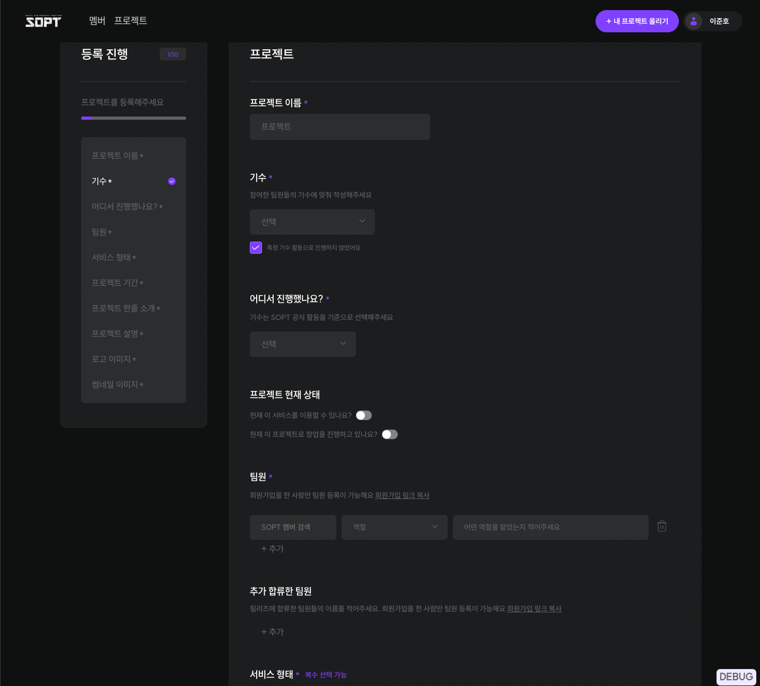Open the 기수 선택 dropdown
This screenshot has height=686, width=760.
coord(312,222)
